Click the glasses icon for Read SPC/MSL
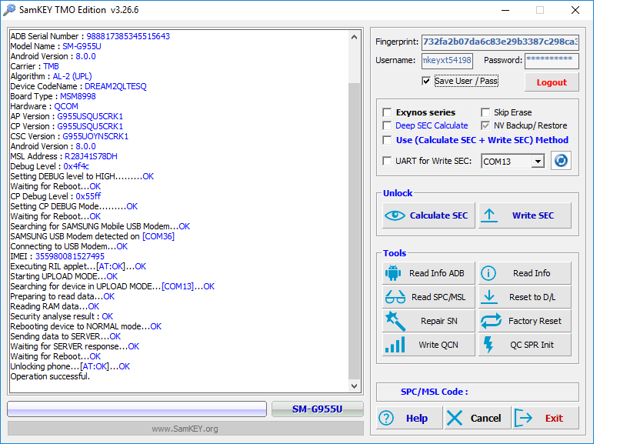 (x=395, y=297)
